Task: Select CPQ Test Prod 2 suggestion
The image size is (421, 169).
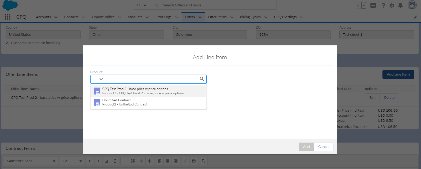Action: tap(149, 91)
